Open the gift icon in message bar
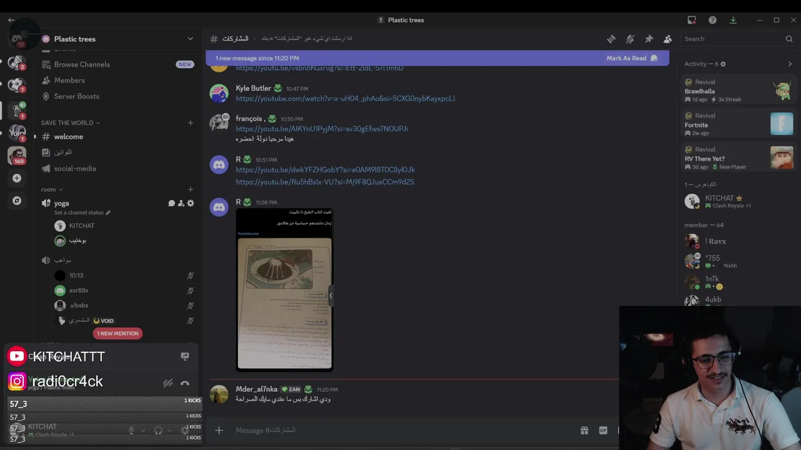Viewport: 801px width, 450px height. 584,430
